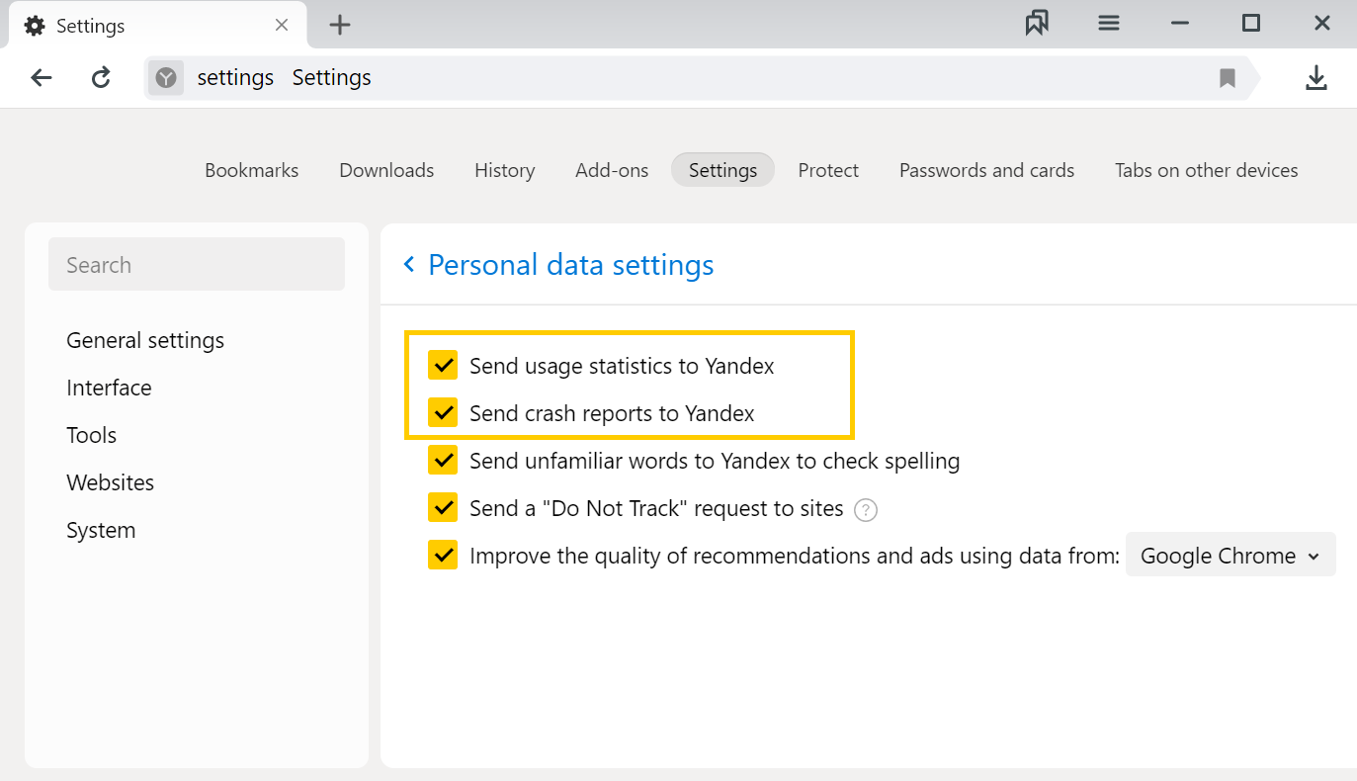Click the help question mark beside Do Not Track

pyautogui.click(x=866, y=510)
